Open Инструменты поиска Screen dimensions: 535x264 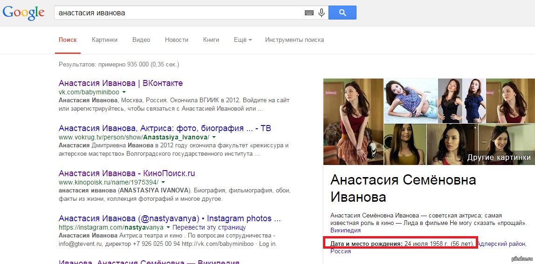coord(295,40)
